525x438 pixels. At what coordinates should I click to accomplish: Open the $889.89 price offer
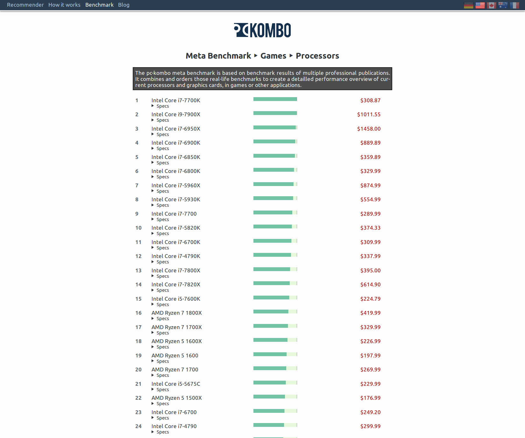[x=370, y=143]
